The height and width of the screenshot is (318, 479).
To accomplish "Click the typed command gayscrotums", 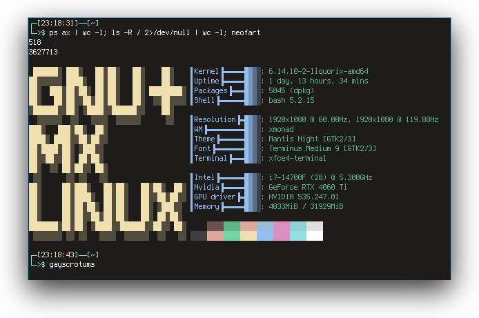I will pos(72,265).
